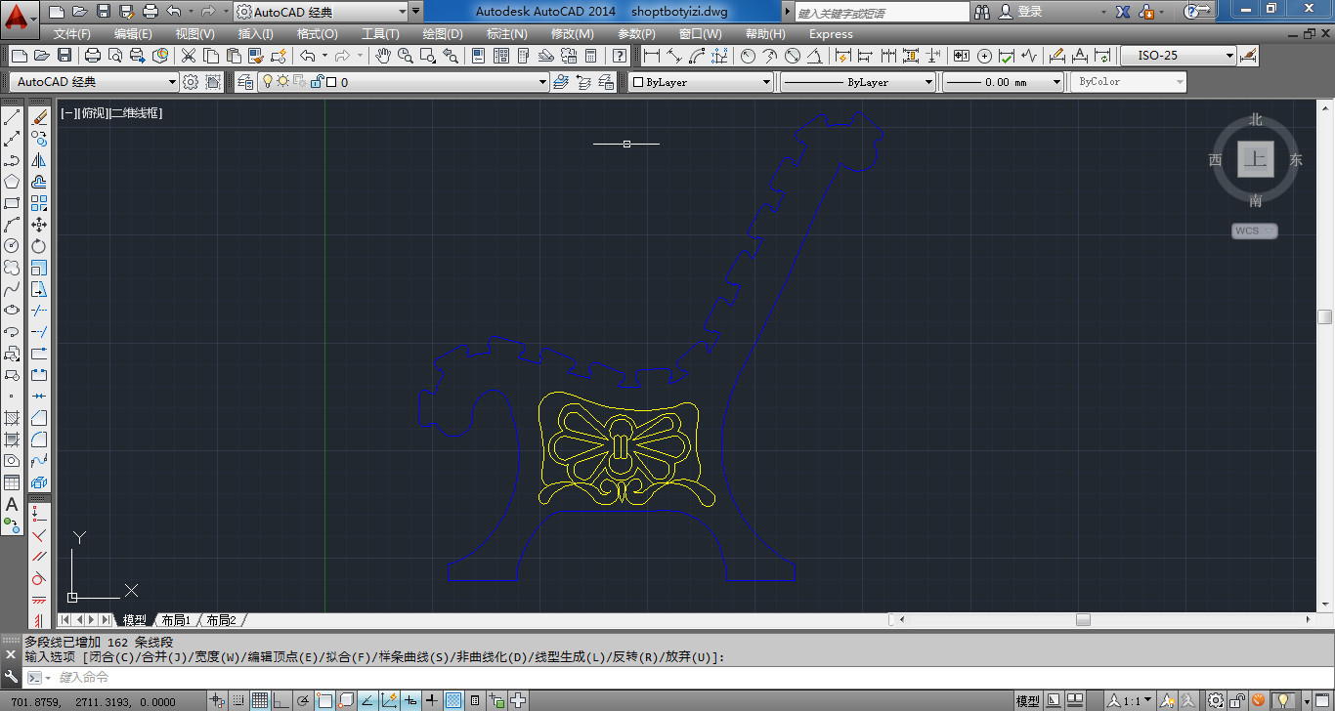The height and width of the screenshot is (711, 1335).
Task: Select the Revision Cloud tool
Action: coord(12,268)
